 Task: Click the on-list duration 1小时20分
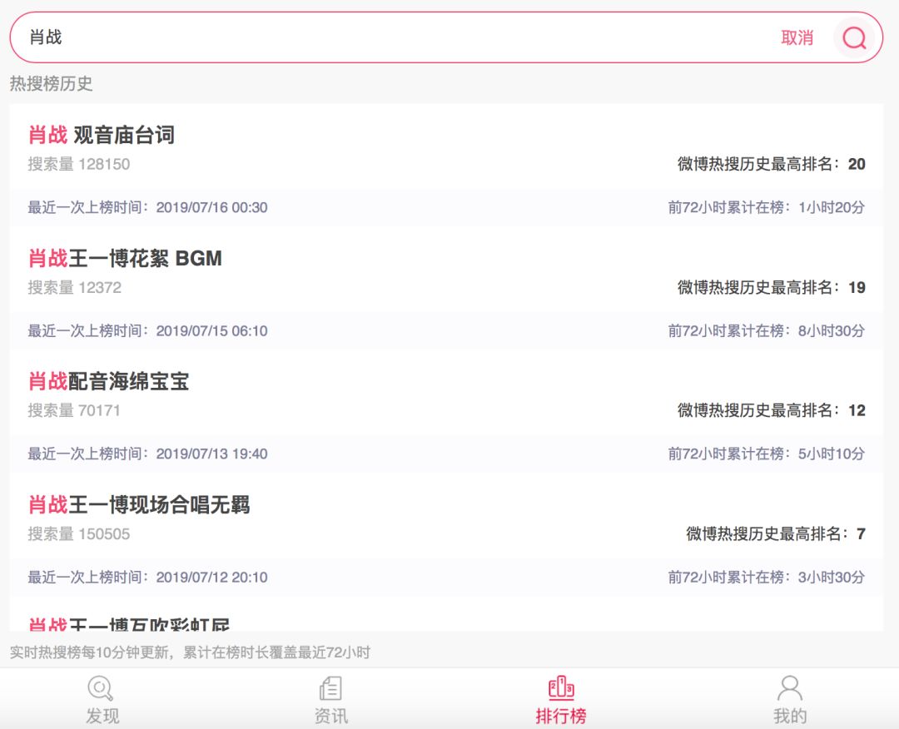click(x=832, y=207)
